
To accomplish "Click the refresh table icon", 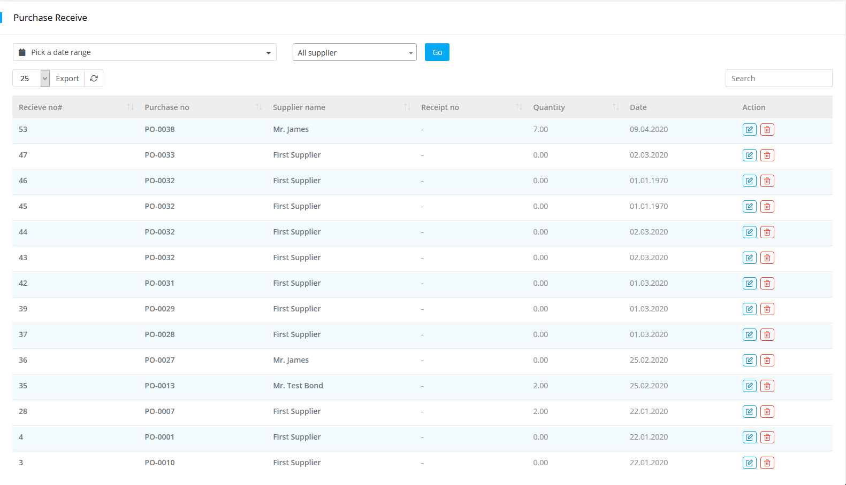I will click(94, 79).
